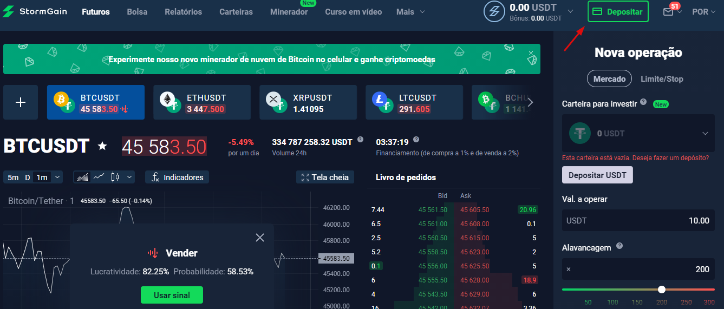
Task: Expand the account balance dropdown chevron
Action: [x=570, y=11]
